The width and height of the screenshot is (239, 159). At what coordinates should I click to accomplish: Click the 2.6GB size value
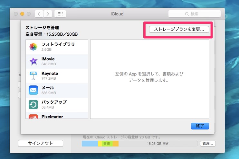coord(46,49)
